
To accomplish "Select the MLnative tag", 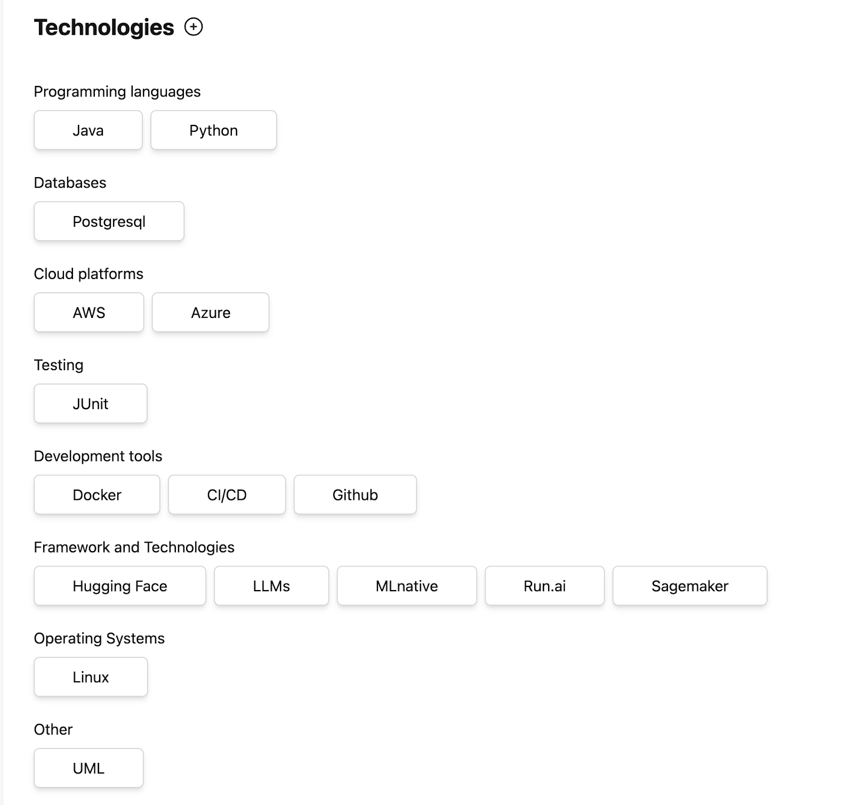I will click(x=407, y=586).
